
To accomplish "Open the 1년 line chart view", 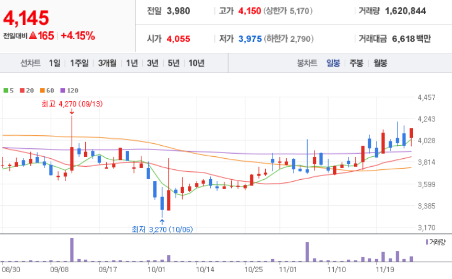I will [x=132, y=63].
